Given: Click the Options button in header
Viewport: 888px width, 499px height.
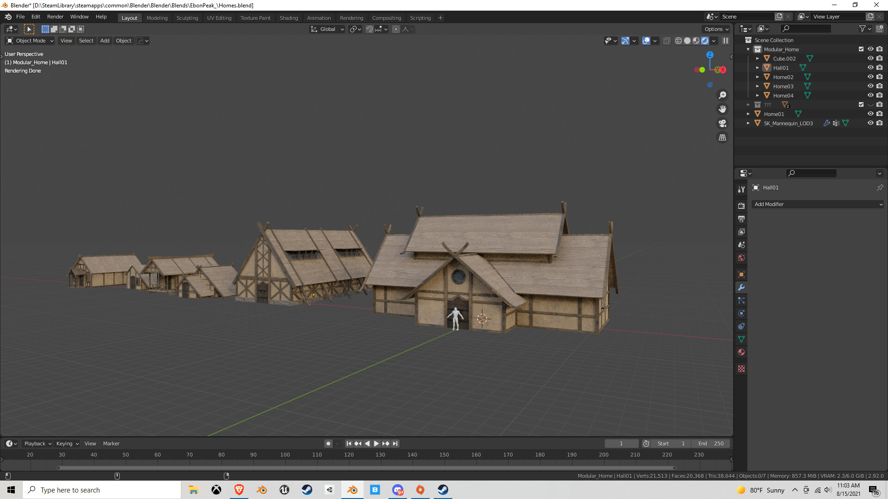Looking at the screenshot, I should click(716, 29).
